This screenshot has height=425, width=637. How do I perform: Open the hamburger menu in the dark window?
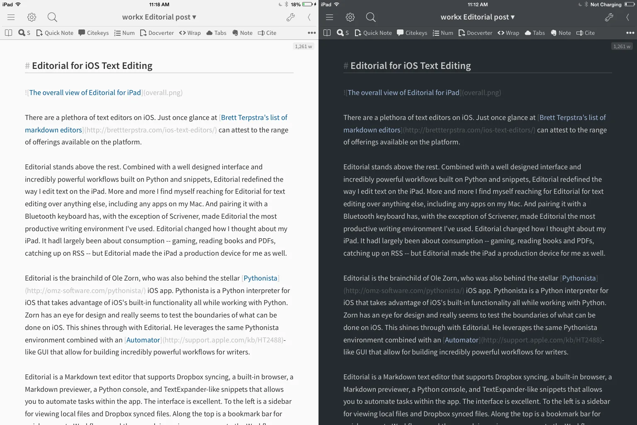[330, 17]
